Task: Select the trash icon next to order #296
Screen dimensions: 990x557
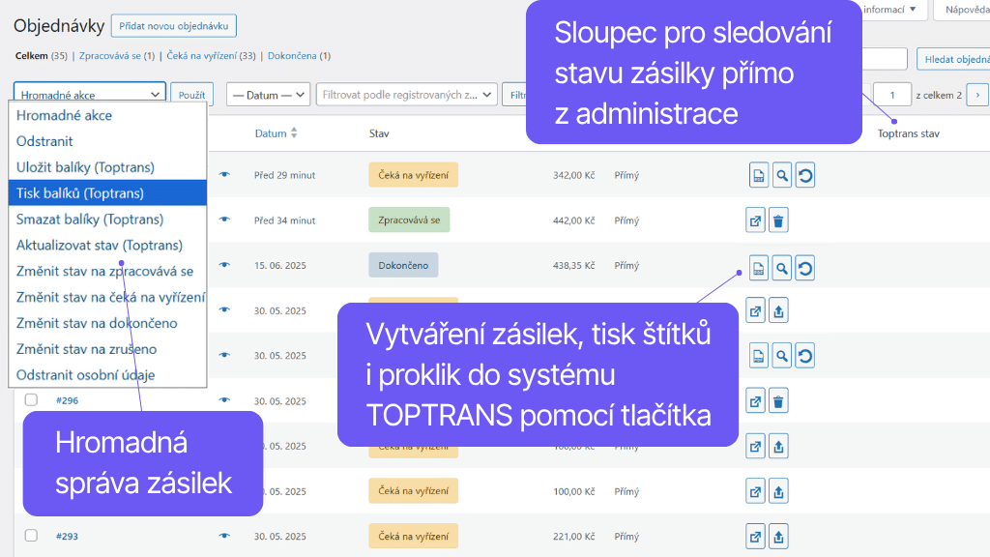Action: tap(778, 399)
